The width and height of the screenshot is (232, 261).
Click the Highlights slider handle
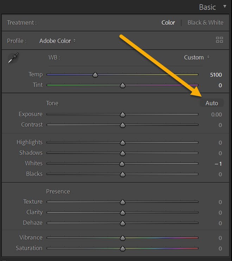tap(123, 142)
